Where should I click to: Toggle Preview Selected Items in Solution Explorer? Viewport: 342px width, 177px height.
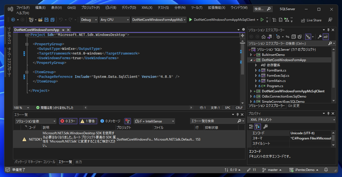coord(326,37)
